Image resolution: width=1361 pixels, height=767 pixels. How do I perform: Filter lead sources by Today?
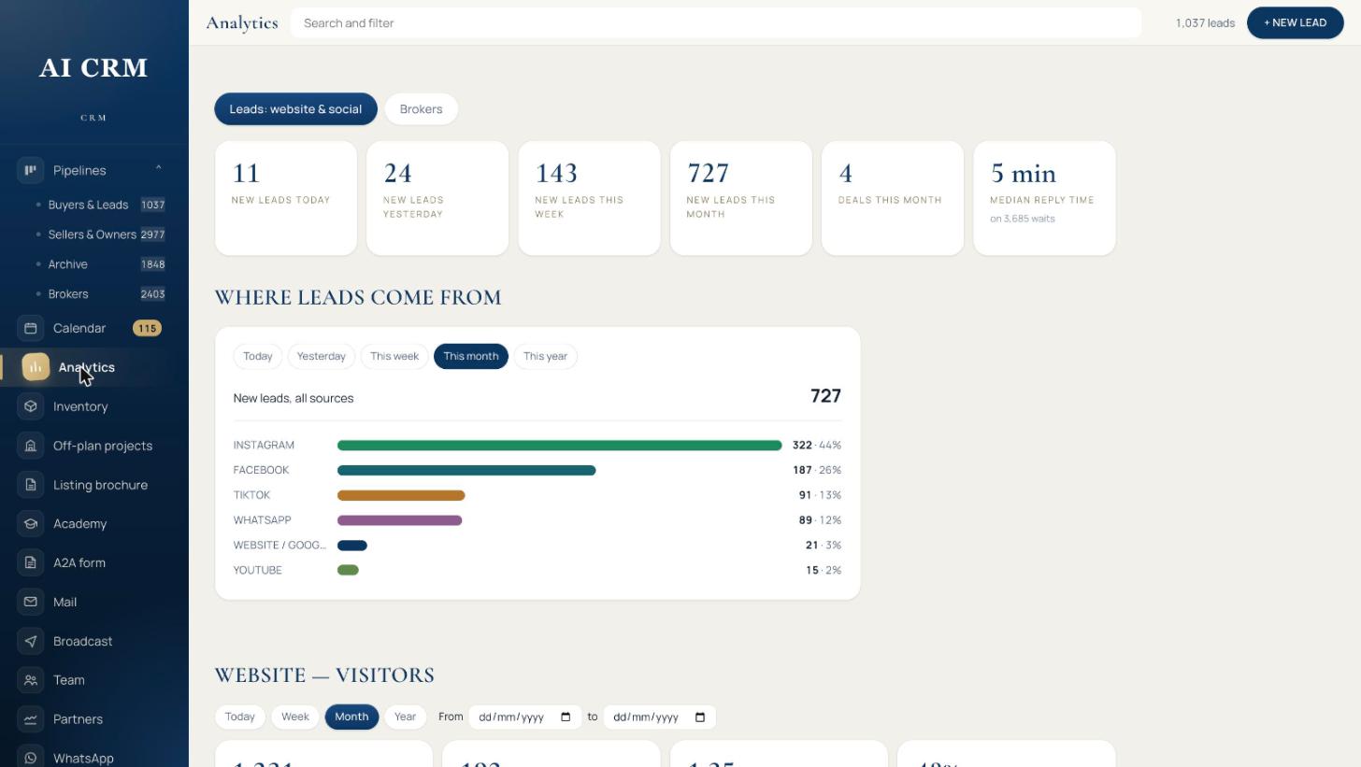(x=258, y=356)
